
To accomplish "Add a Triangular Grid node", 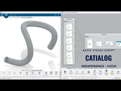I will tap(77, 72).
